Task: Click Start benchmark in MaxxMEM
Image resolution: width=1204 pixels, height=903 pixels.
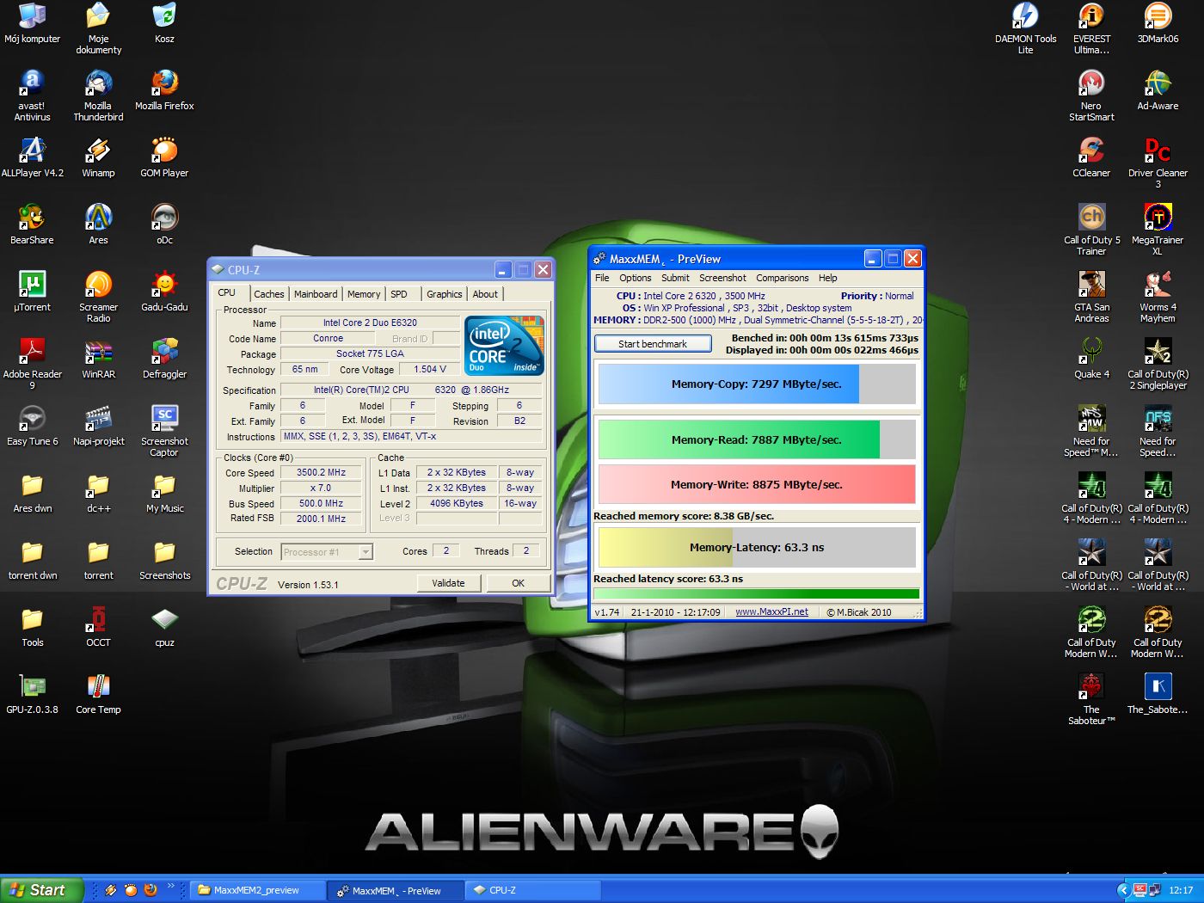Action: [x=653, y=344]
